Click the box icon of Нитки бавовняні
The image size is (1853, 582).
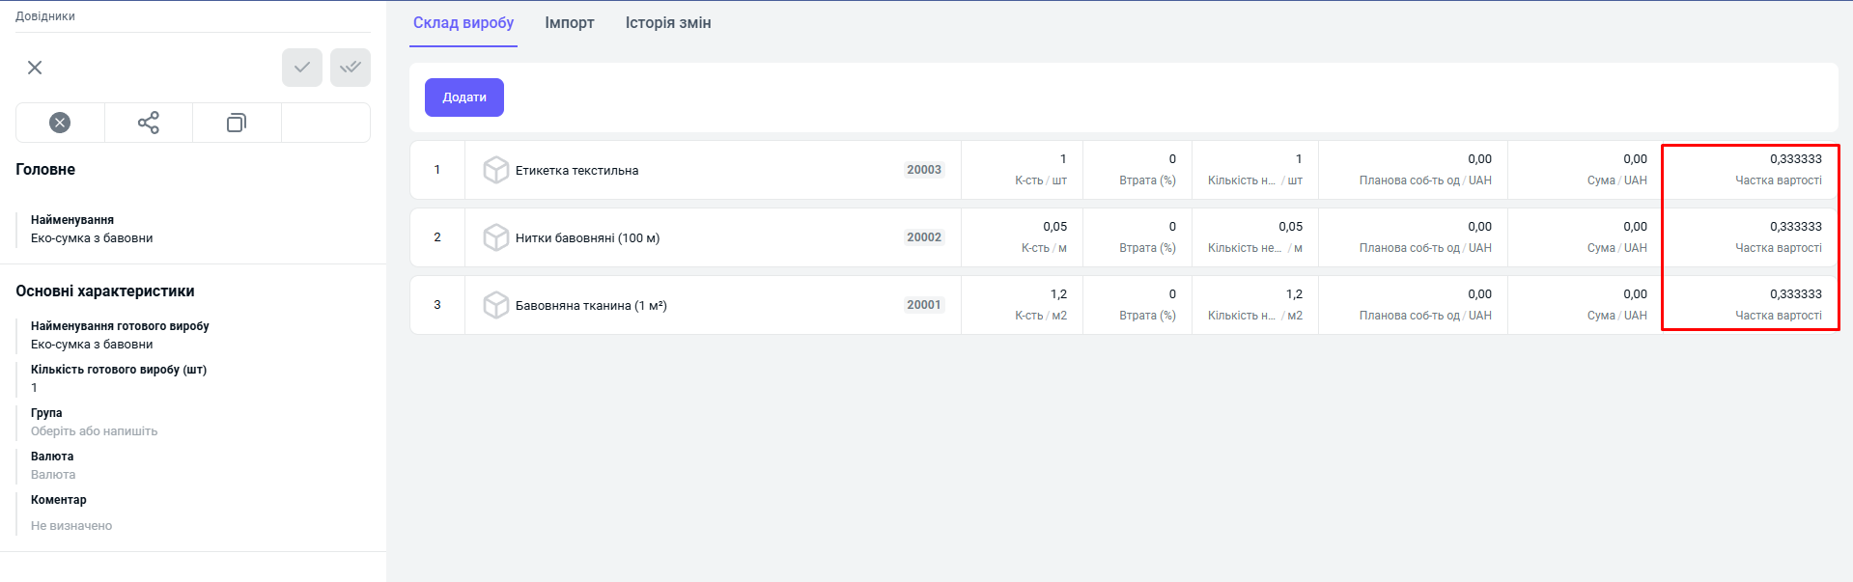coord(496,237)
